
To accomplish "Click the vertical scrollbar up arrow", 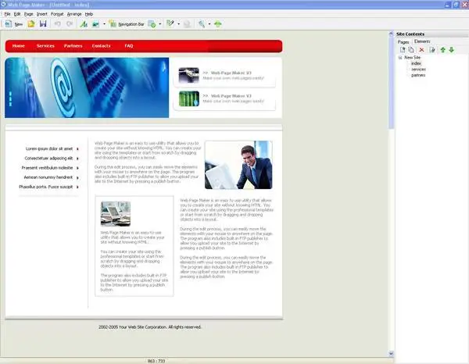I will (x=391, y=34).
